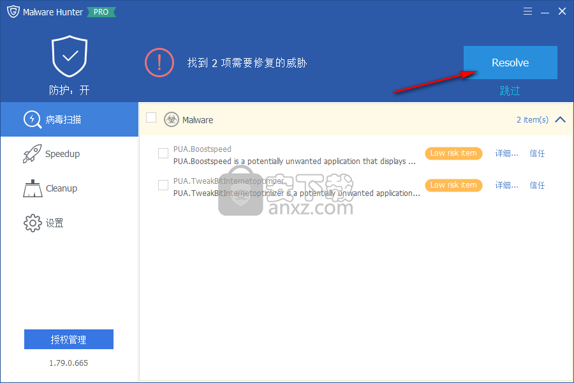Click the '找到 2 项需要修复的威胁' message
The height and width of the screenshot is (383, 574).
click(x=247, y=63)
